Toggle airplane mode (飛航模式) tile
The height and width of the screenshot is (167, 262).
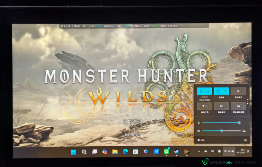[238, 91]
